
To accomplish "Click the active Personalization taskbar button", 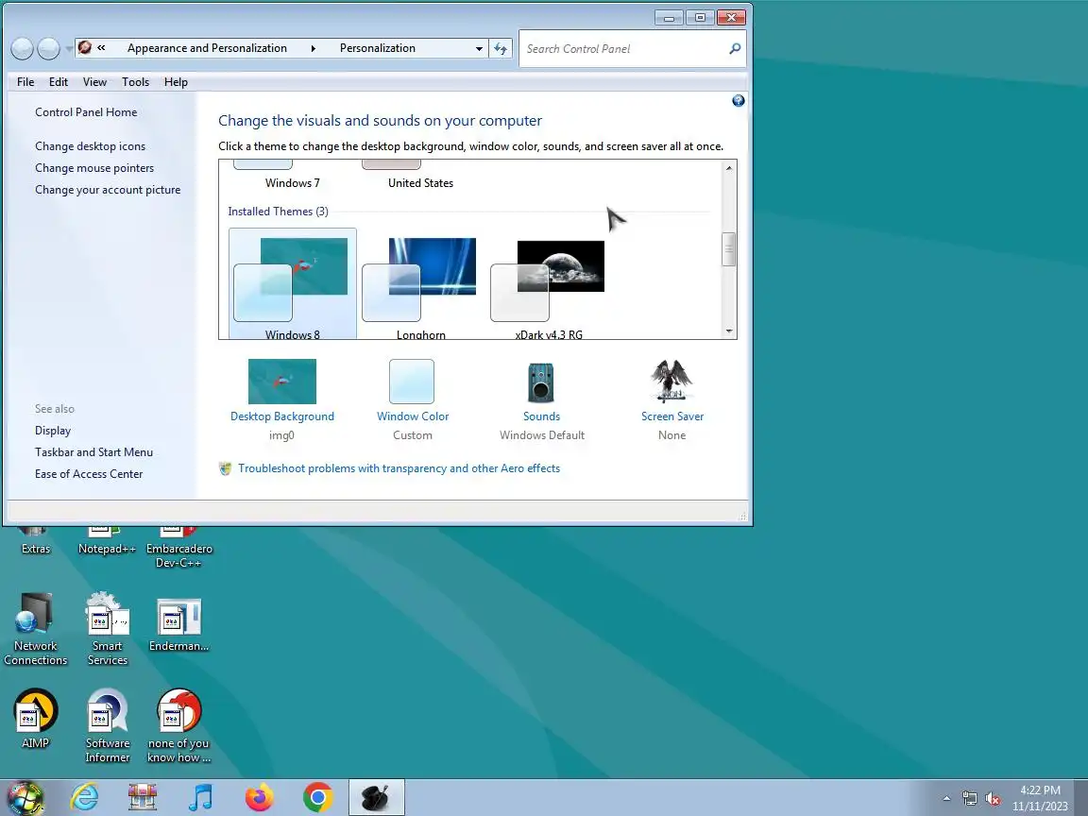I will coord(376,798).
